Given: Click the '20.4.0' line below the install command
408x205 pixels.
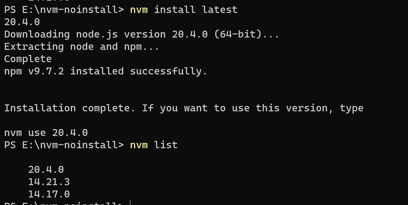Looking at the screenshot, I should click(x=22, y=22).
